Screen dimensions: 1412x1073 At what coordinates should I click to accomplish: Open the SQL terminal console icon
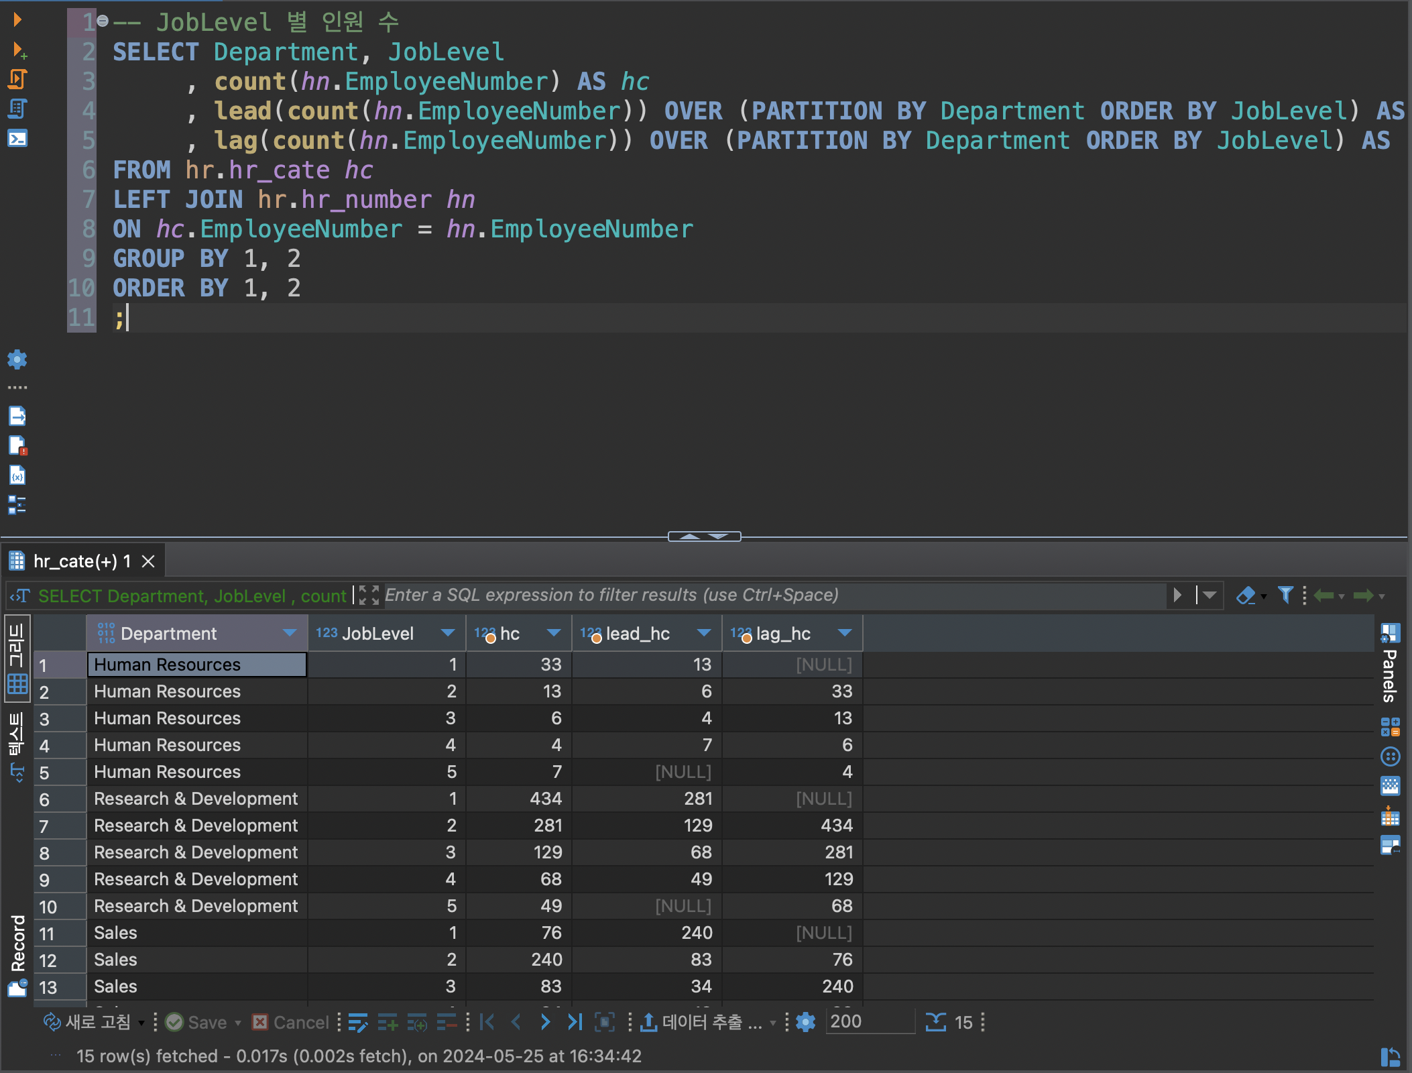point(17,138)
